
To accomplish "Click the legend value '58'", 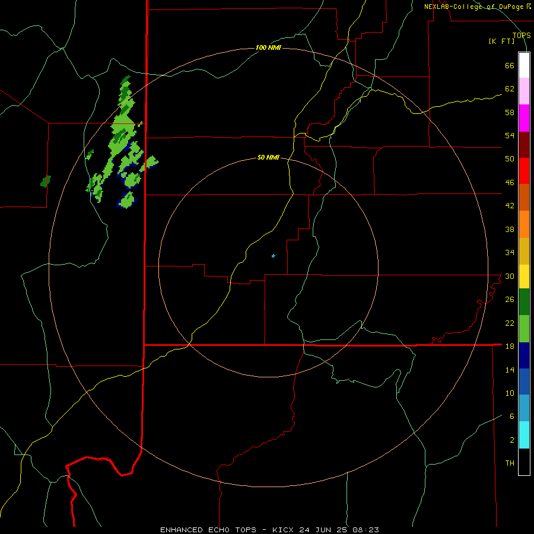I will [510, 112].
